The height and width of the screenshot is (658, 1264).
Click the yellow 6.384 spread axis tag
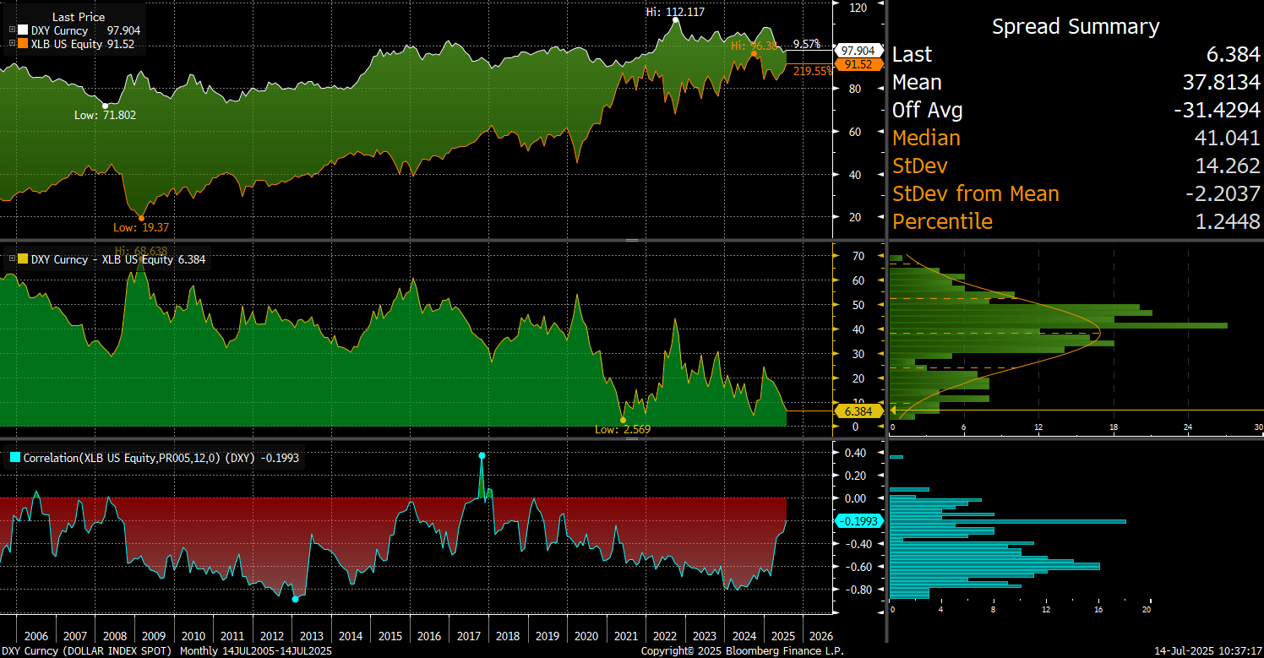[x=858, y=411]
